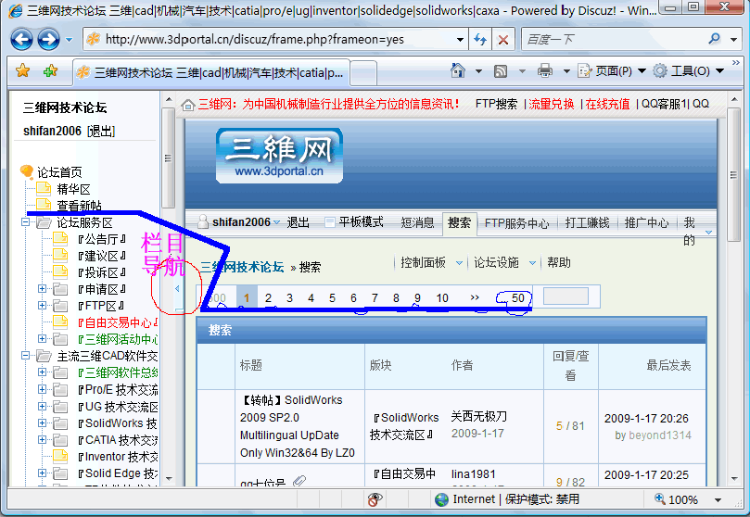Image resolution: width=750 pixels, height=517 pixels.
Task: Click the main page vertical scrollbar thumb
Action: tap(733, 175)
